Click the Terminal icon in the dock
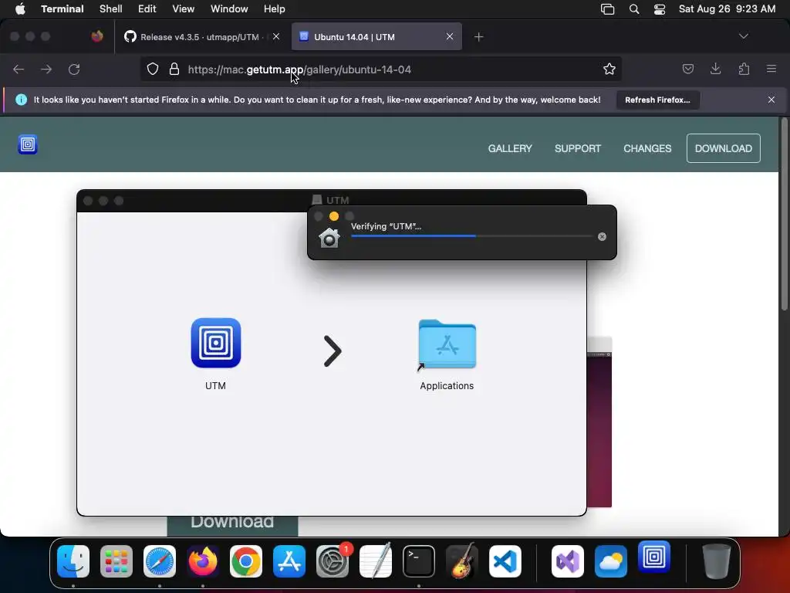The height and width of the screenshot is (593, 790). pos(419,561)
